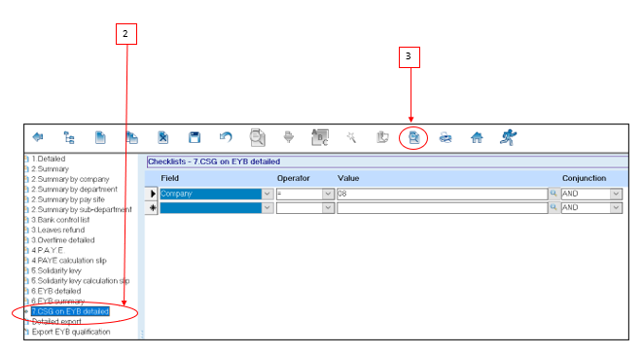Expand the Company field dropdown
Viewport: 642px width, 356px height.
point(267,194)
